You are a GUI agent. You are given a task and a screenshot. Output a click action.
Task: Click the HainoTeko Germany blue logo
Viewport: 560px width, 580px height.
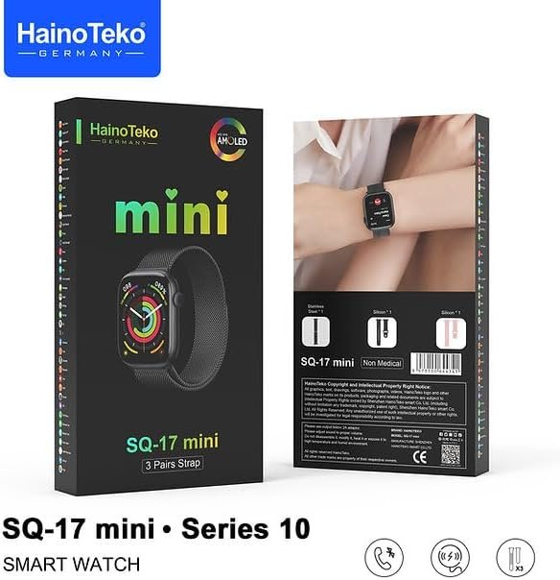(82, 38)
